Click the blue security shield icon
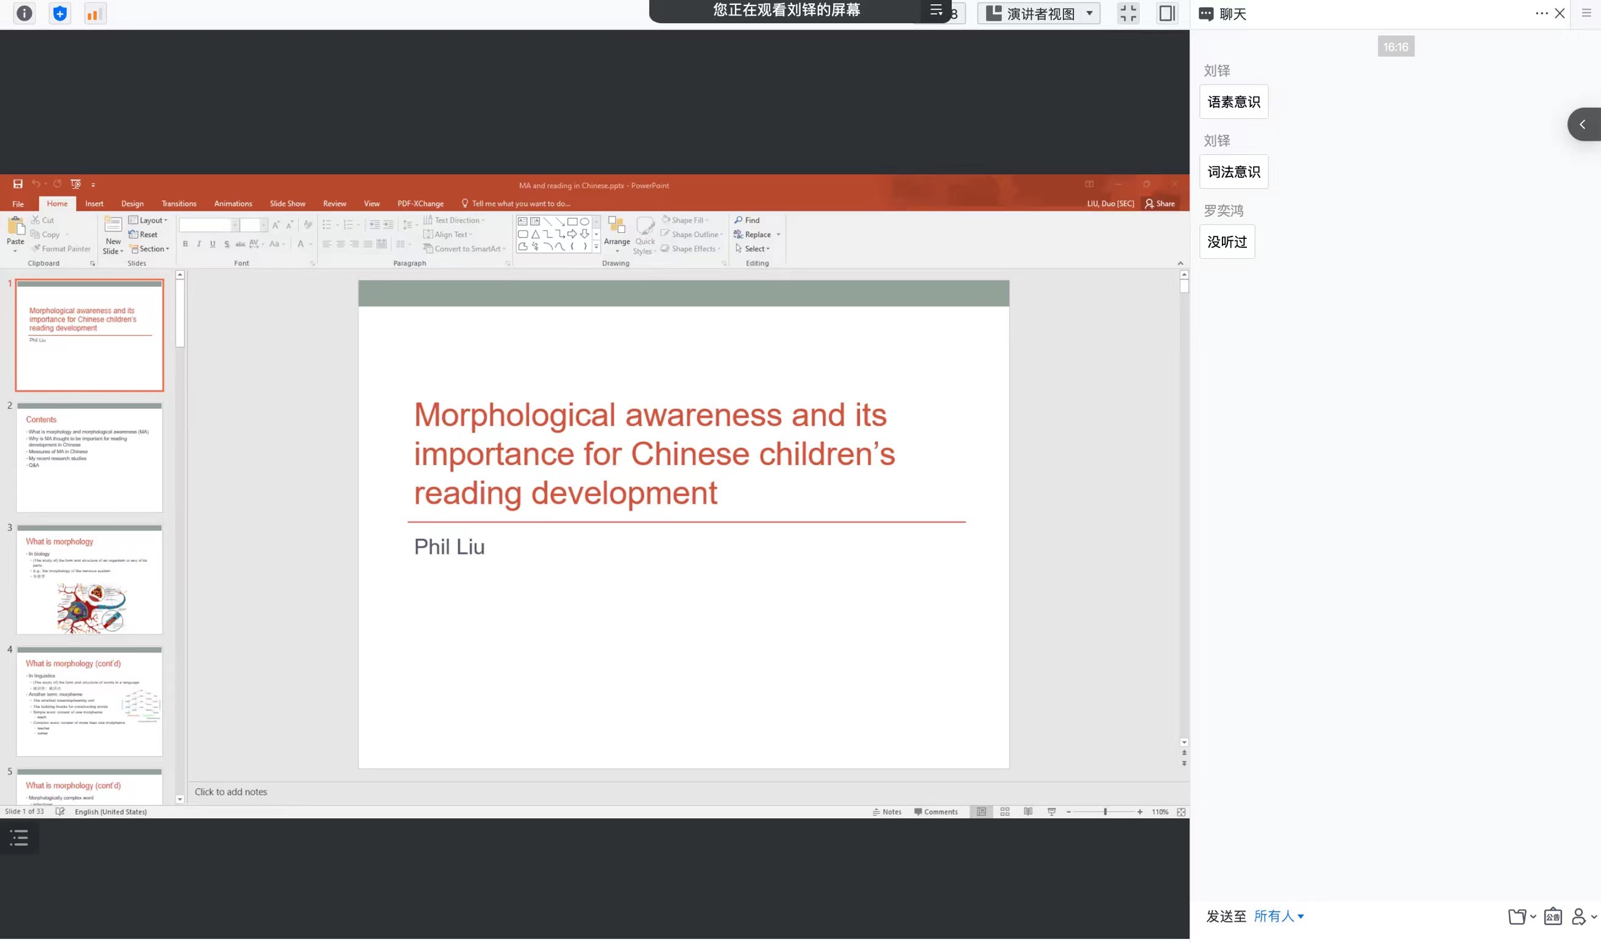1601x942 pixels. tap(60, 13)
